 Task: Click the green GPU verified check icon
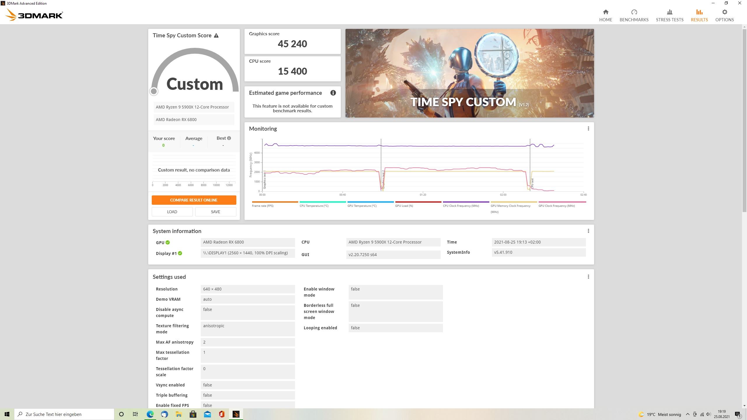pyautogui.click(x=167, y=242)
